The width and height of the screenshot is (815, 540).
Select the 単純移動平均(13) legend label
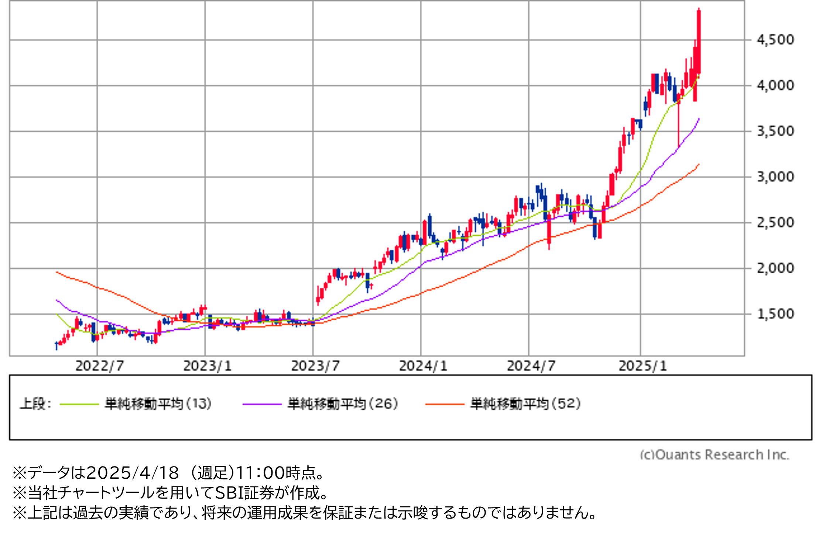click(x=158, y=404)
